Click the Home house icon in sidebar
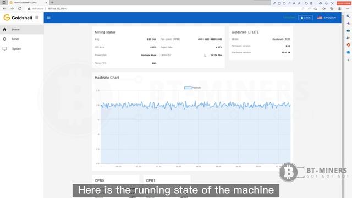The width and height of the screenshot is (352, 198). pos(4,29)
